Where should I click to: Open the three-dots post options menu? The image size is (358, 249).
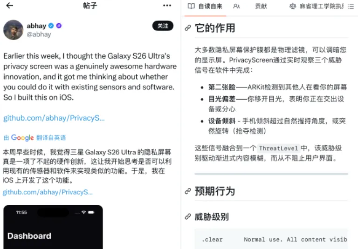click(x=167, y=6)
